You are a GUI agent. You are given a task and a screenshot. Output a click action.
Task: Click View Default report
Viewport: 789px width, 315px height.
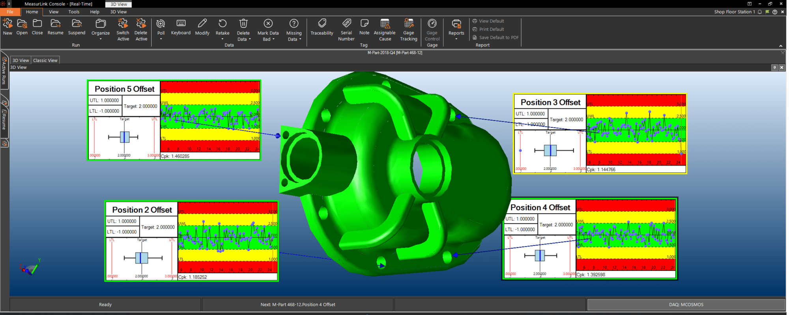(x=488, y=21)
